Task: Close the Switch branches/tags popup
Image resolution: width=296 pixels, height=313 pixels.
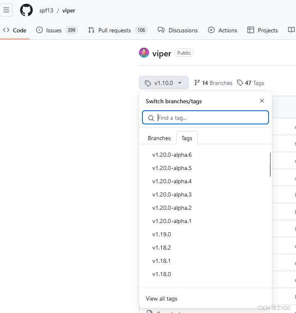Action: coord(262,101)
